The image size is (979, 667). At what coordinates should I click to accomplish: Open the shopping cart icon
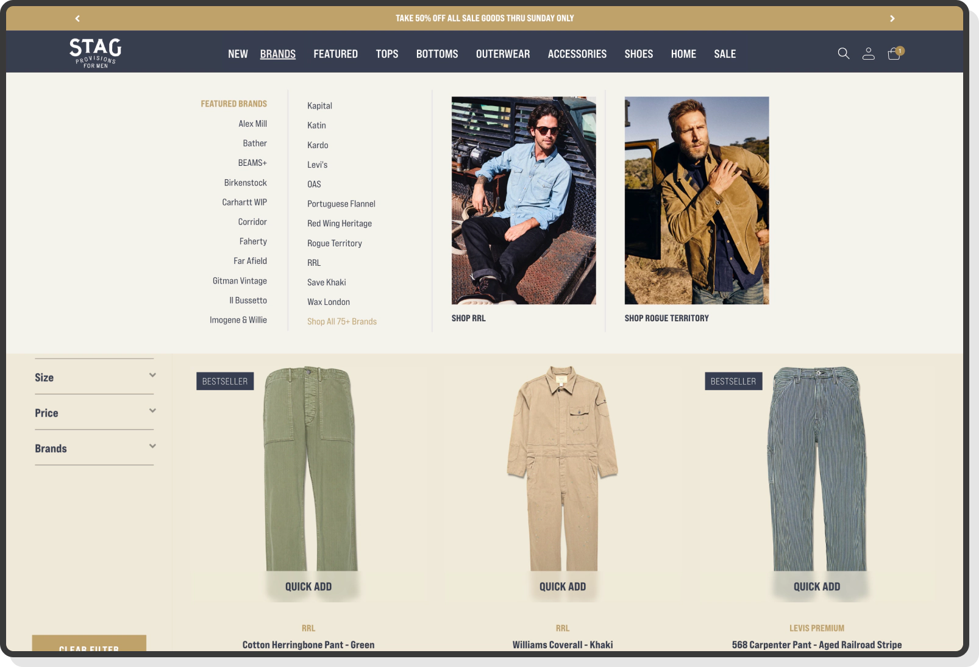pos(893,54)
